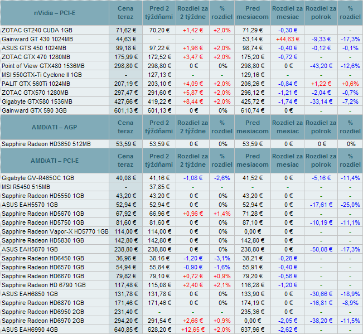Click the -9,33 € half-year difference

pos(321,39)
